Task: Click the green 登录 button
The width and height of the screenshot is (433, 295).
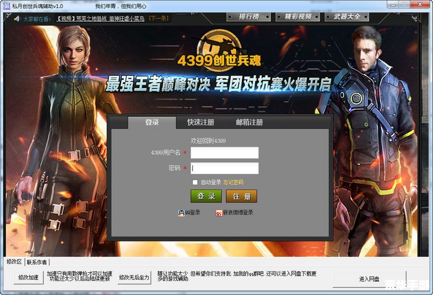Action: 206,196
